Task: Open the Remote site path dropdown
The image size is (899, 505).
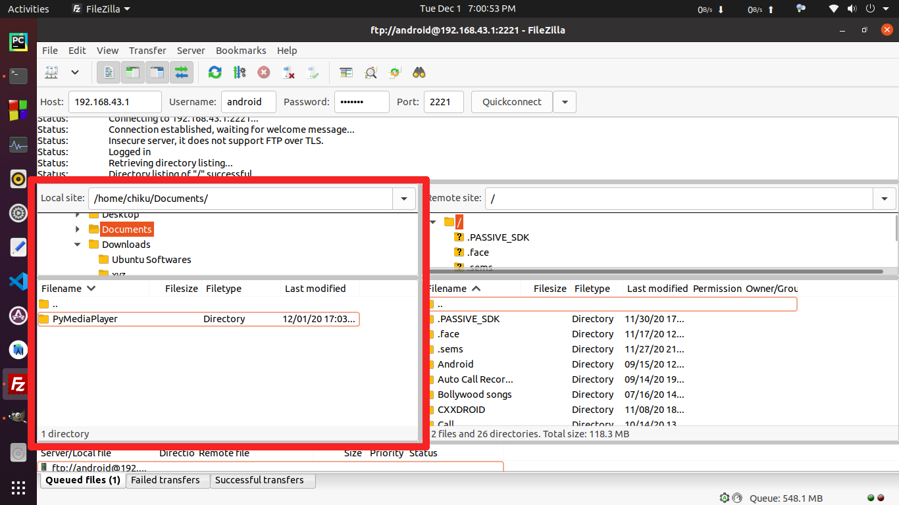Action: (885, 199)
